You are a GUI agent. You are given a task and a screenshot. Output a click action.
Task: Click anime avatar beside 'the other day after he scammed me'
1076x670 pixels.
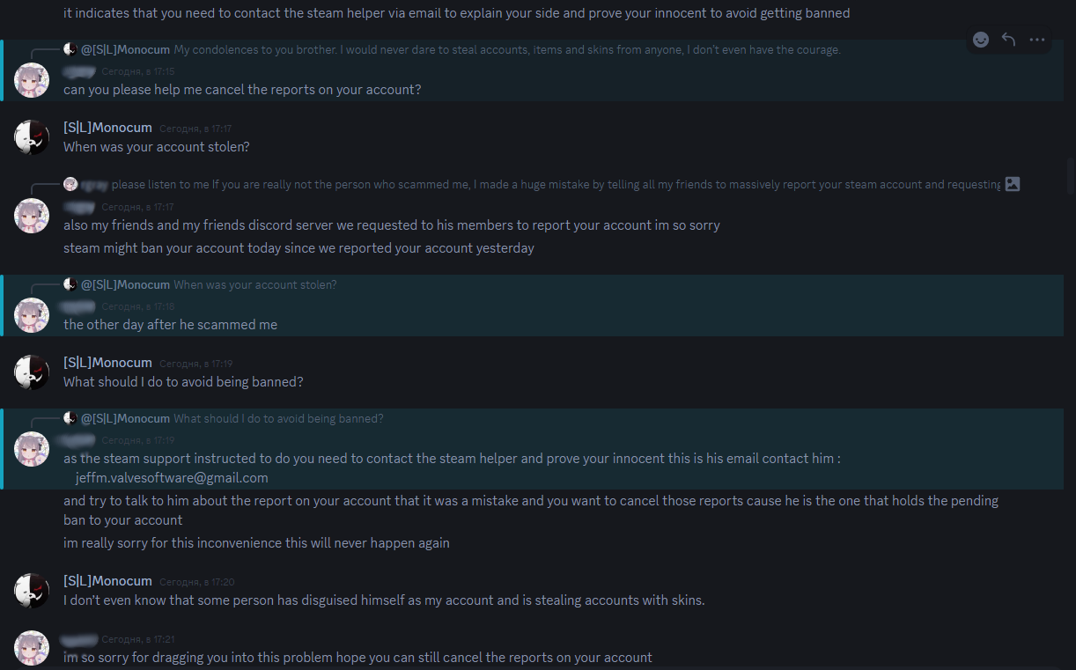click(x=32, y=315)
